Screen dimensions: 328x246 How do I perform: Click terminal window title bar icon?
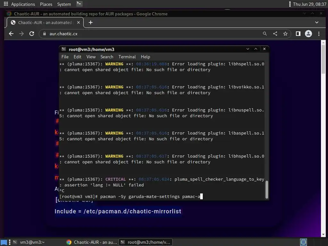point(64,49)
